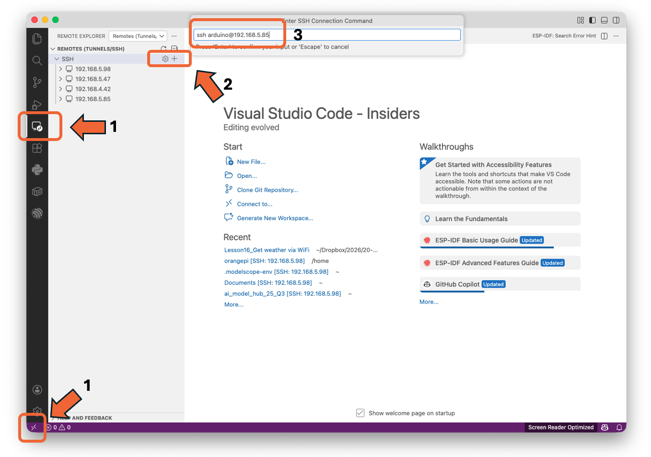The image size is (651, 457).
Task: Open the Source Control view
Action: coord(37,82)
